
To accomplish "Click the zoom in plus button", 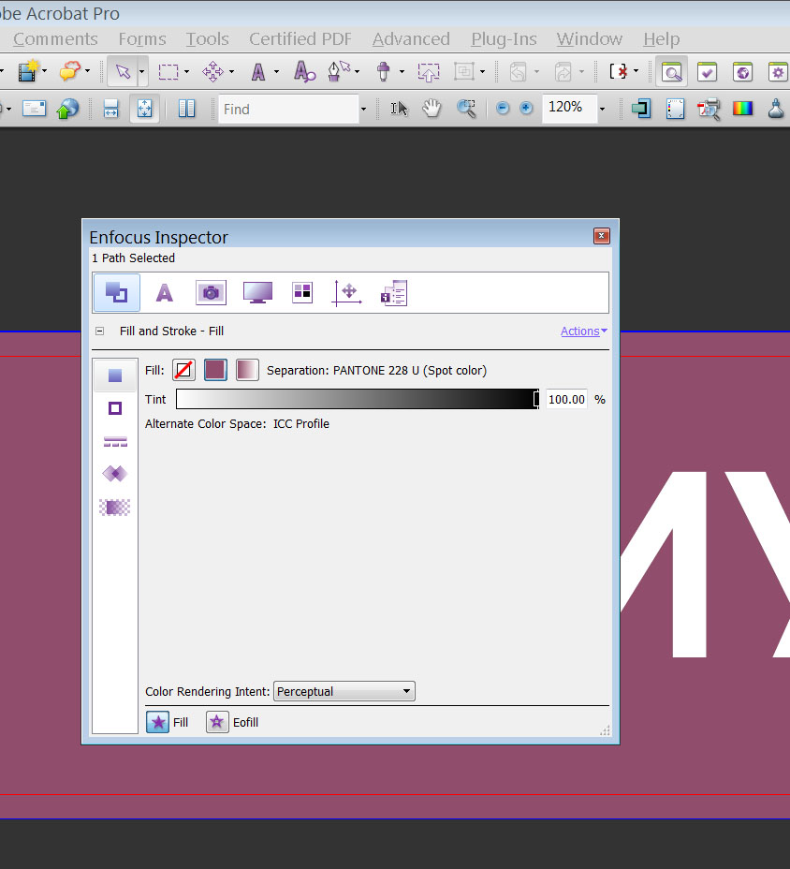I will coord(526,108).
